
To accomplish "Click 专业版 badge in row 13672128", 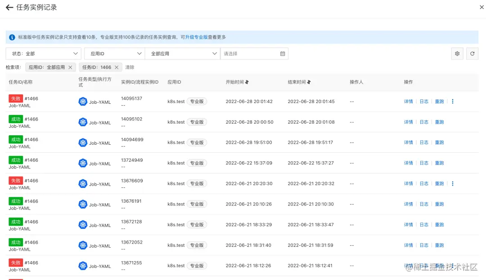I will pyautogui.click(x=197, y=225).
